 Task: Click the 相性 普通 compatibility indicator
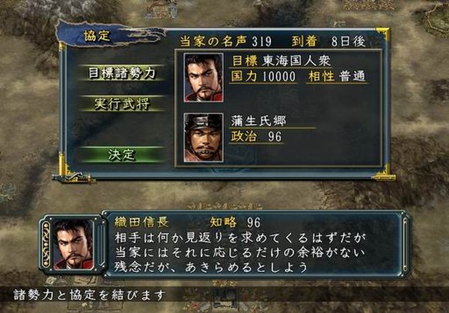pyautogui.click(x=337, y=77)
